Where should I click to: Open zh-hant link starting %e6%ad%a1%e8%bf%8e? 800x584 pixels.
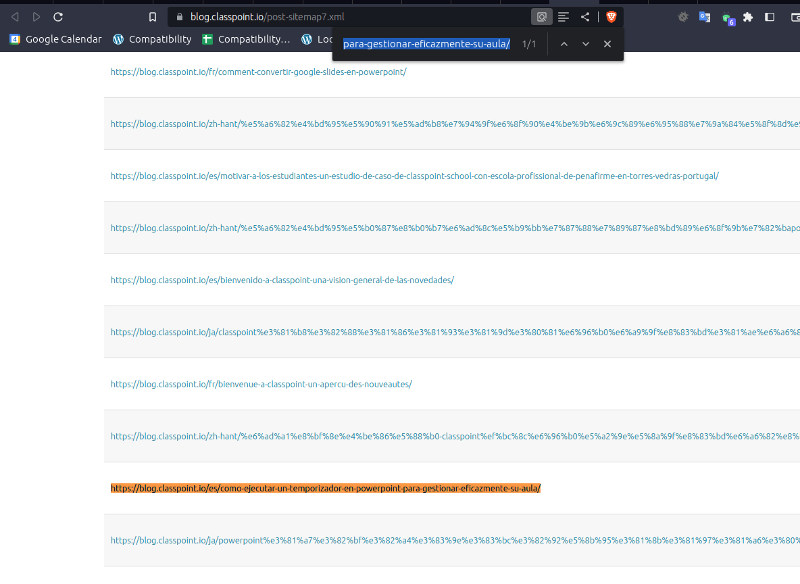[455, 437]
